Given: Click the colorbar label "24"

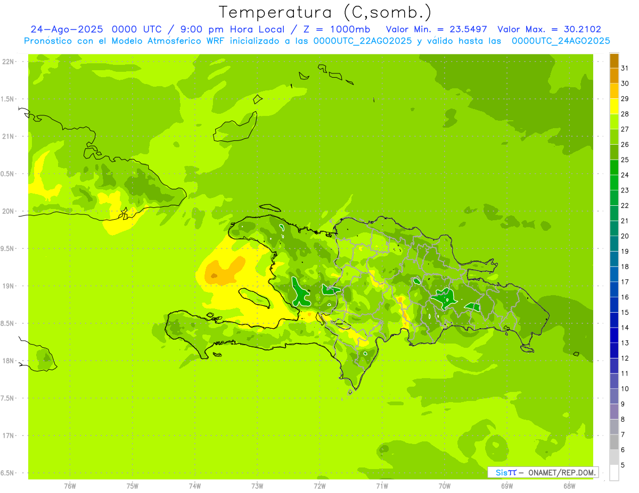Looking at the screenshot, I should (625, 175).
